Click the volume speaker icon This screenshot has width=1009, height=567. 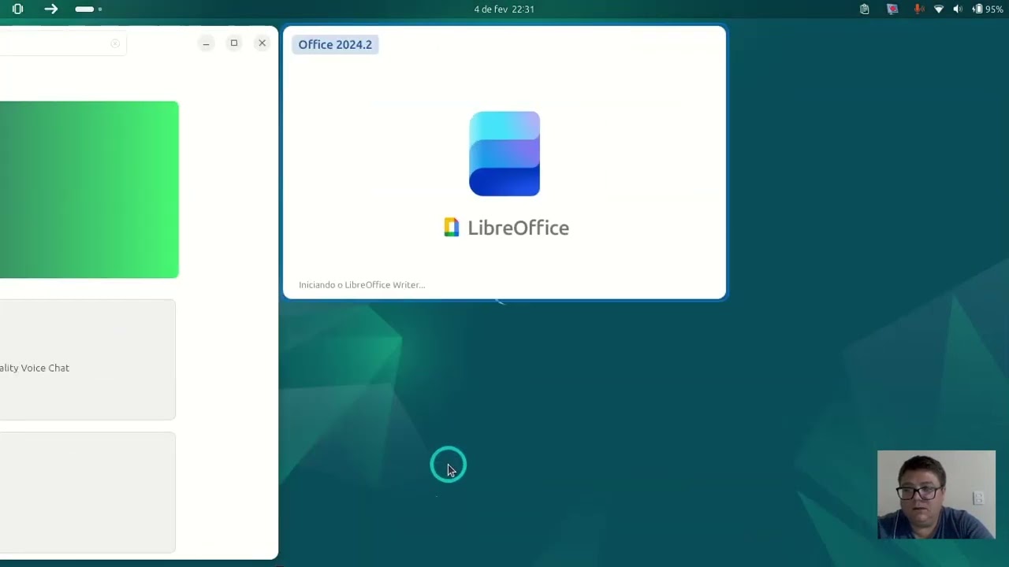coord(958,9)
